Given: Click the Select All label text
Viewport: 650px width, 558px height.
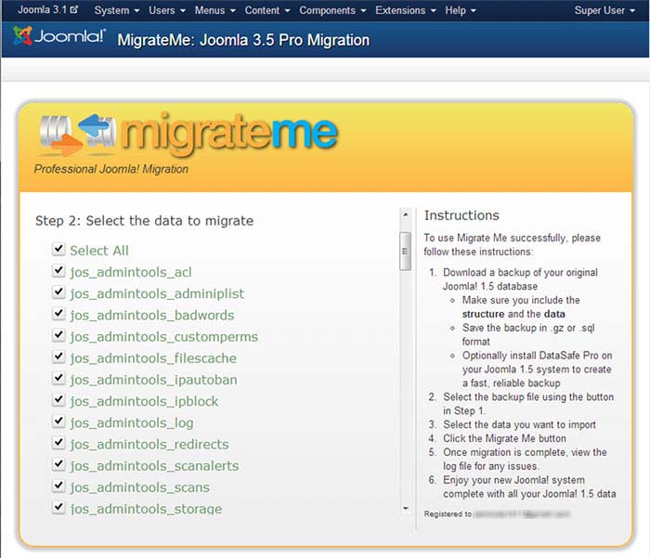Looking at the screenshot, I should coord(99,251).
